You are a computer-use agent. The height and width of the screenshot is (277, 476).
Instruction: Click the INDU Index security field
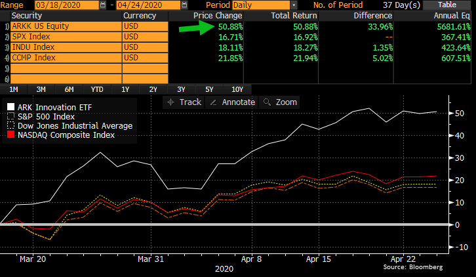pos(66,47)
